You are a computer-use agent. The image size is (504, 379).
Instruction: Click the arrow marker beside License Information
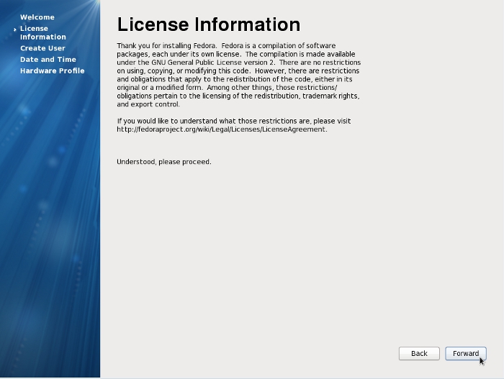pos(14,29)
